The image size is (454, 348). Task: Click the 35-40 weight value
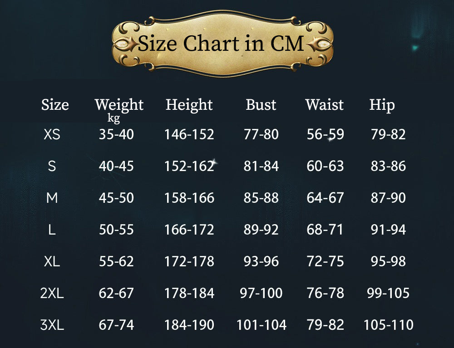[116, 135]
